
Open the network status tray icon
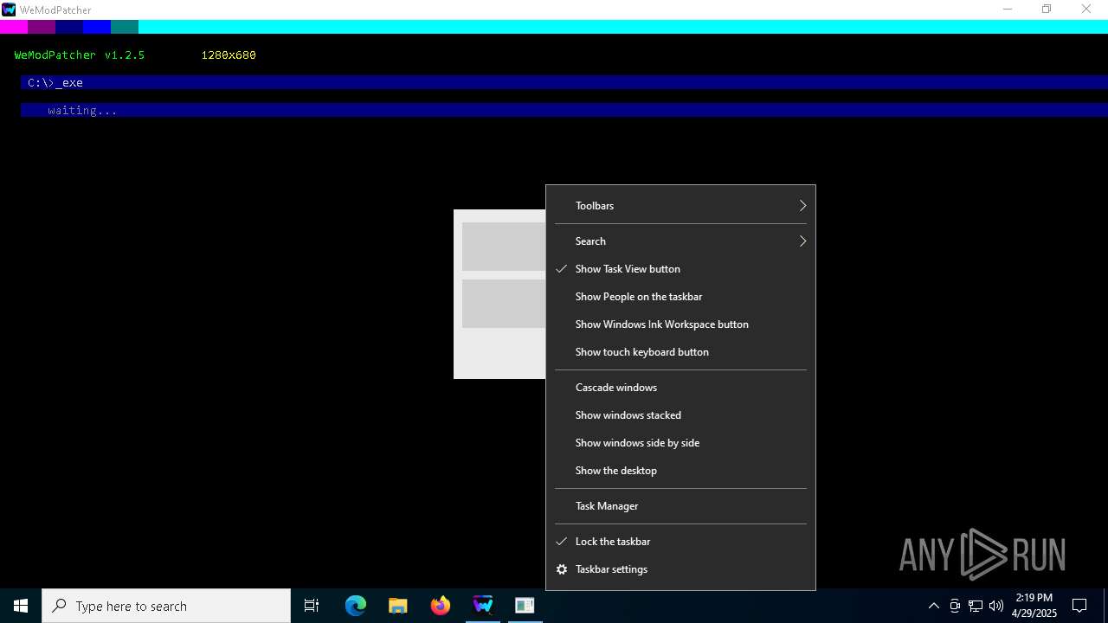point(976,606)
